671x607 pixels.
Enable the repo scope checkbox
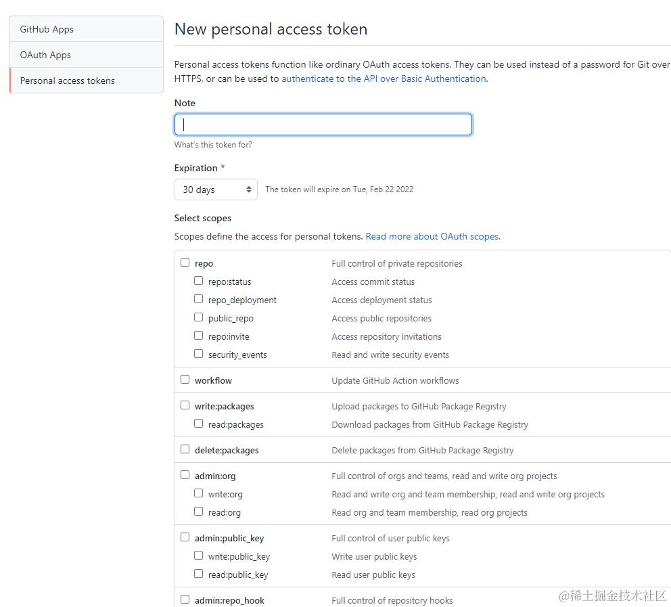(x=185, y=263)
